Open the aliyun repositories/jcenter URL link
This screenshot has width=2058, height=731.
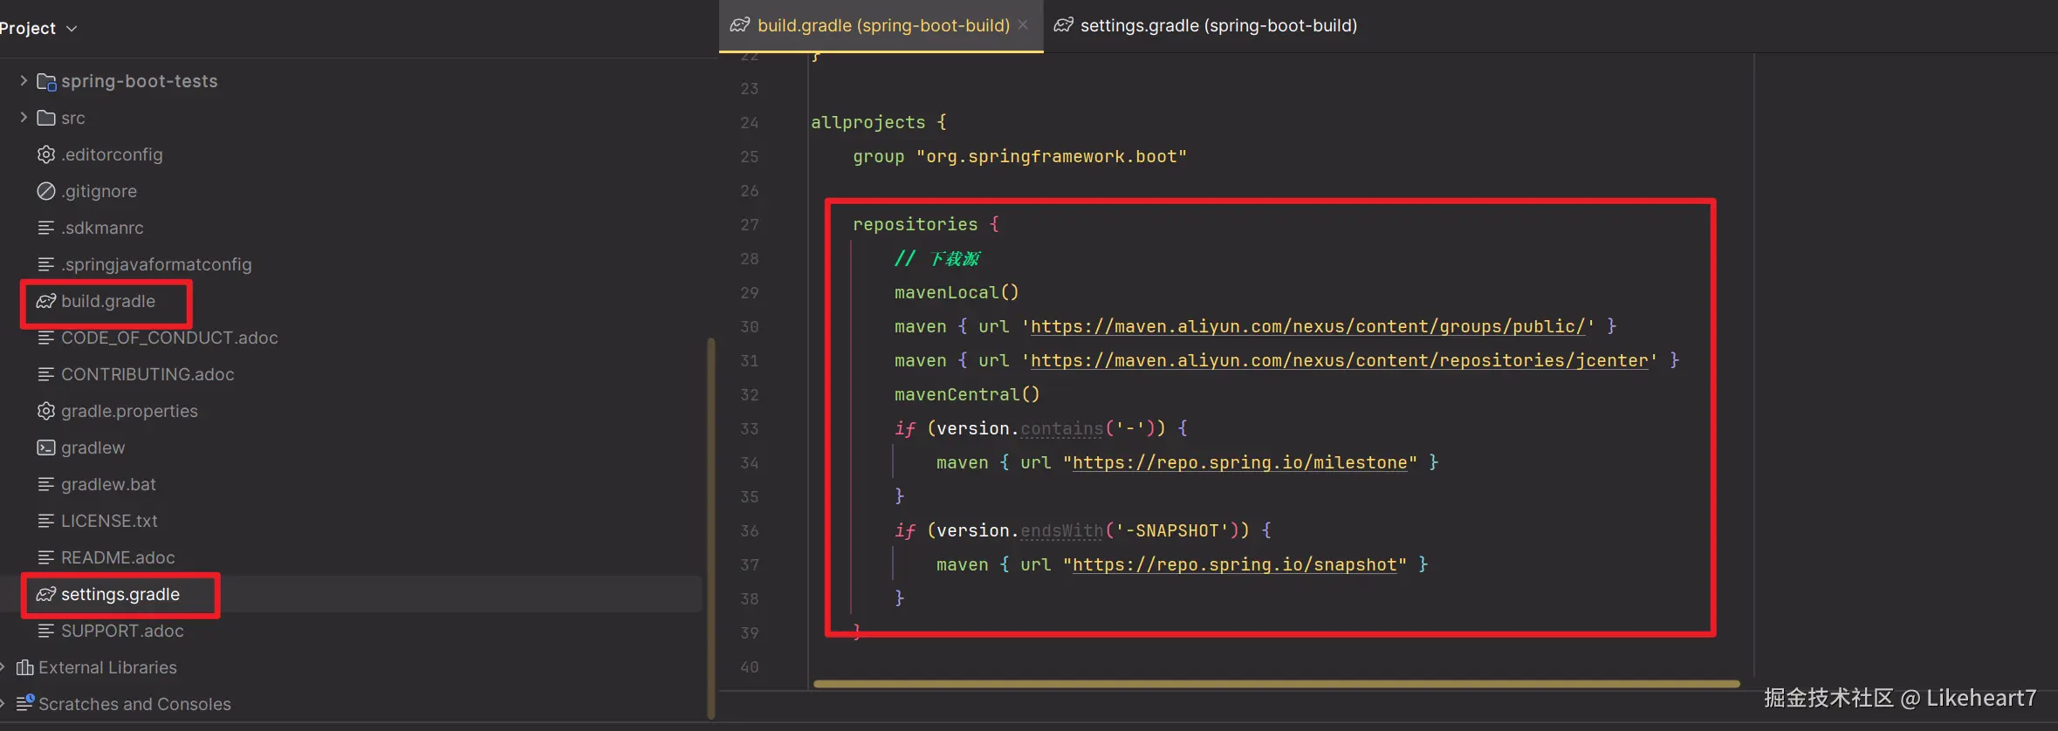[1339, 360]
